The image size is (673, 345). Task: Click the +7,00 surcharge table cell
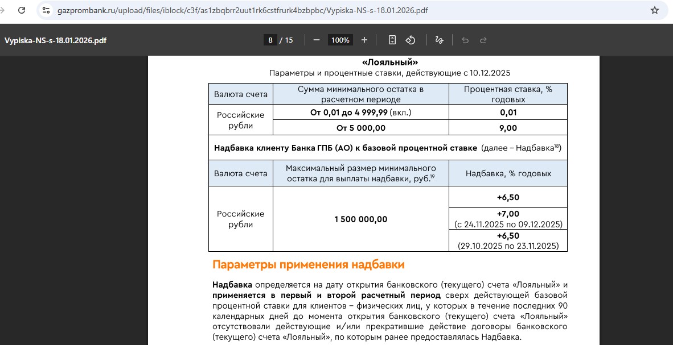tap(508, 218)
